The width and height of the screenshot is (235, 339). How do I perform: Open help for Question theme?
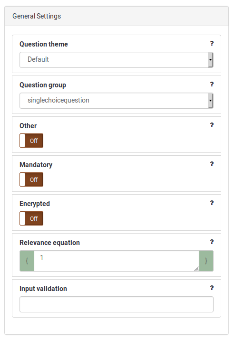[212, 44]
